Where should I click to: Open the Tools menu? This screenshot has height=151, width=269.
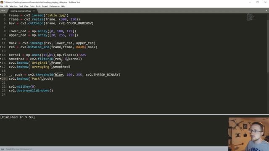[x=38, y=6]
